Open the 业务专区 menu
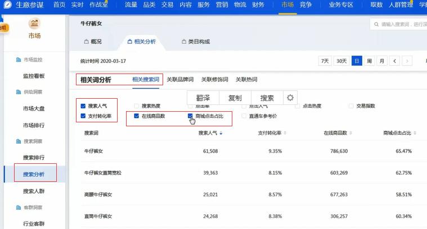The width and height of the screenshot is (427, 229). click(341, 4)
